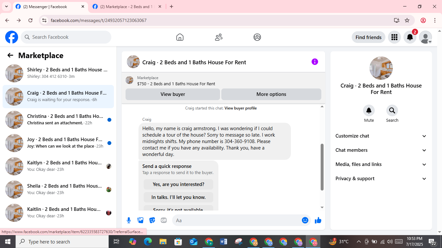Choose a GIF with the GIF icon
Screen dimensions: 442x248
164,220
